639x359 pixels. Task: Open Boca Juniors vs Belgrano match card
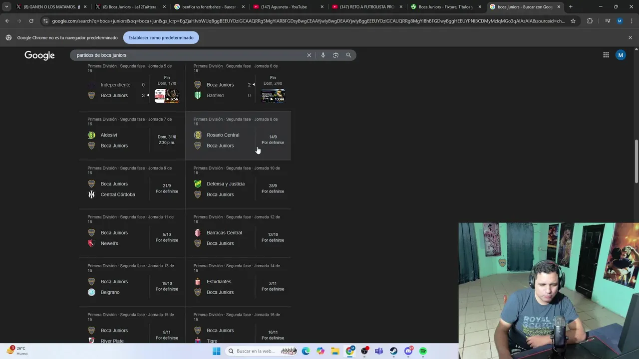(132, 282)
